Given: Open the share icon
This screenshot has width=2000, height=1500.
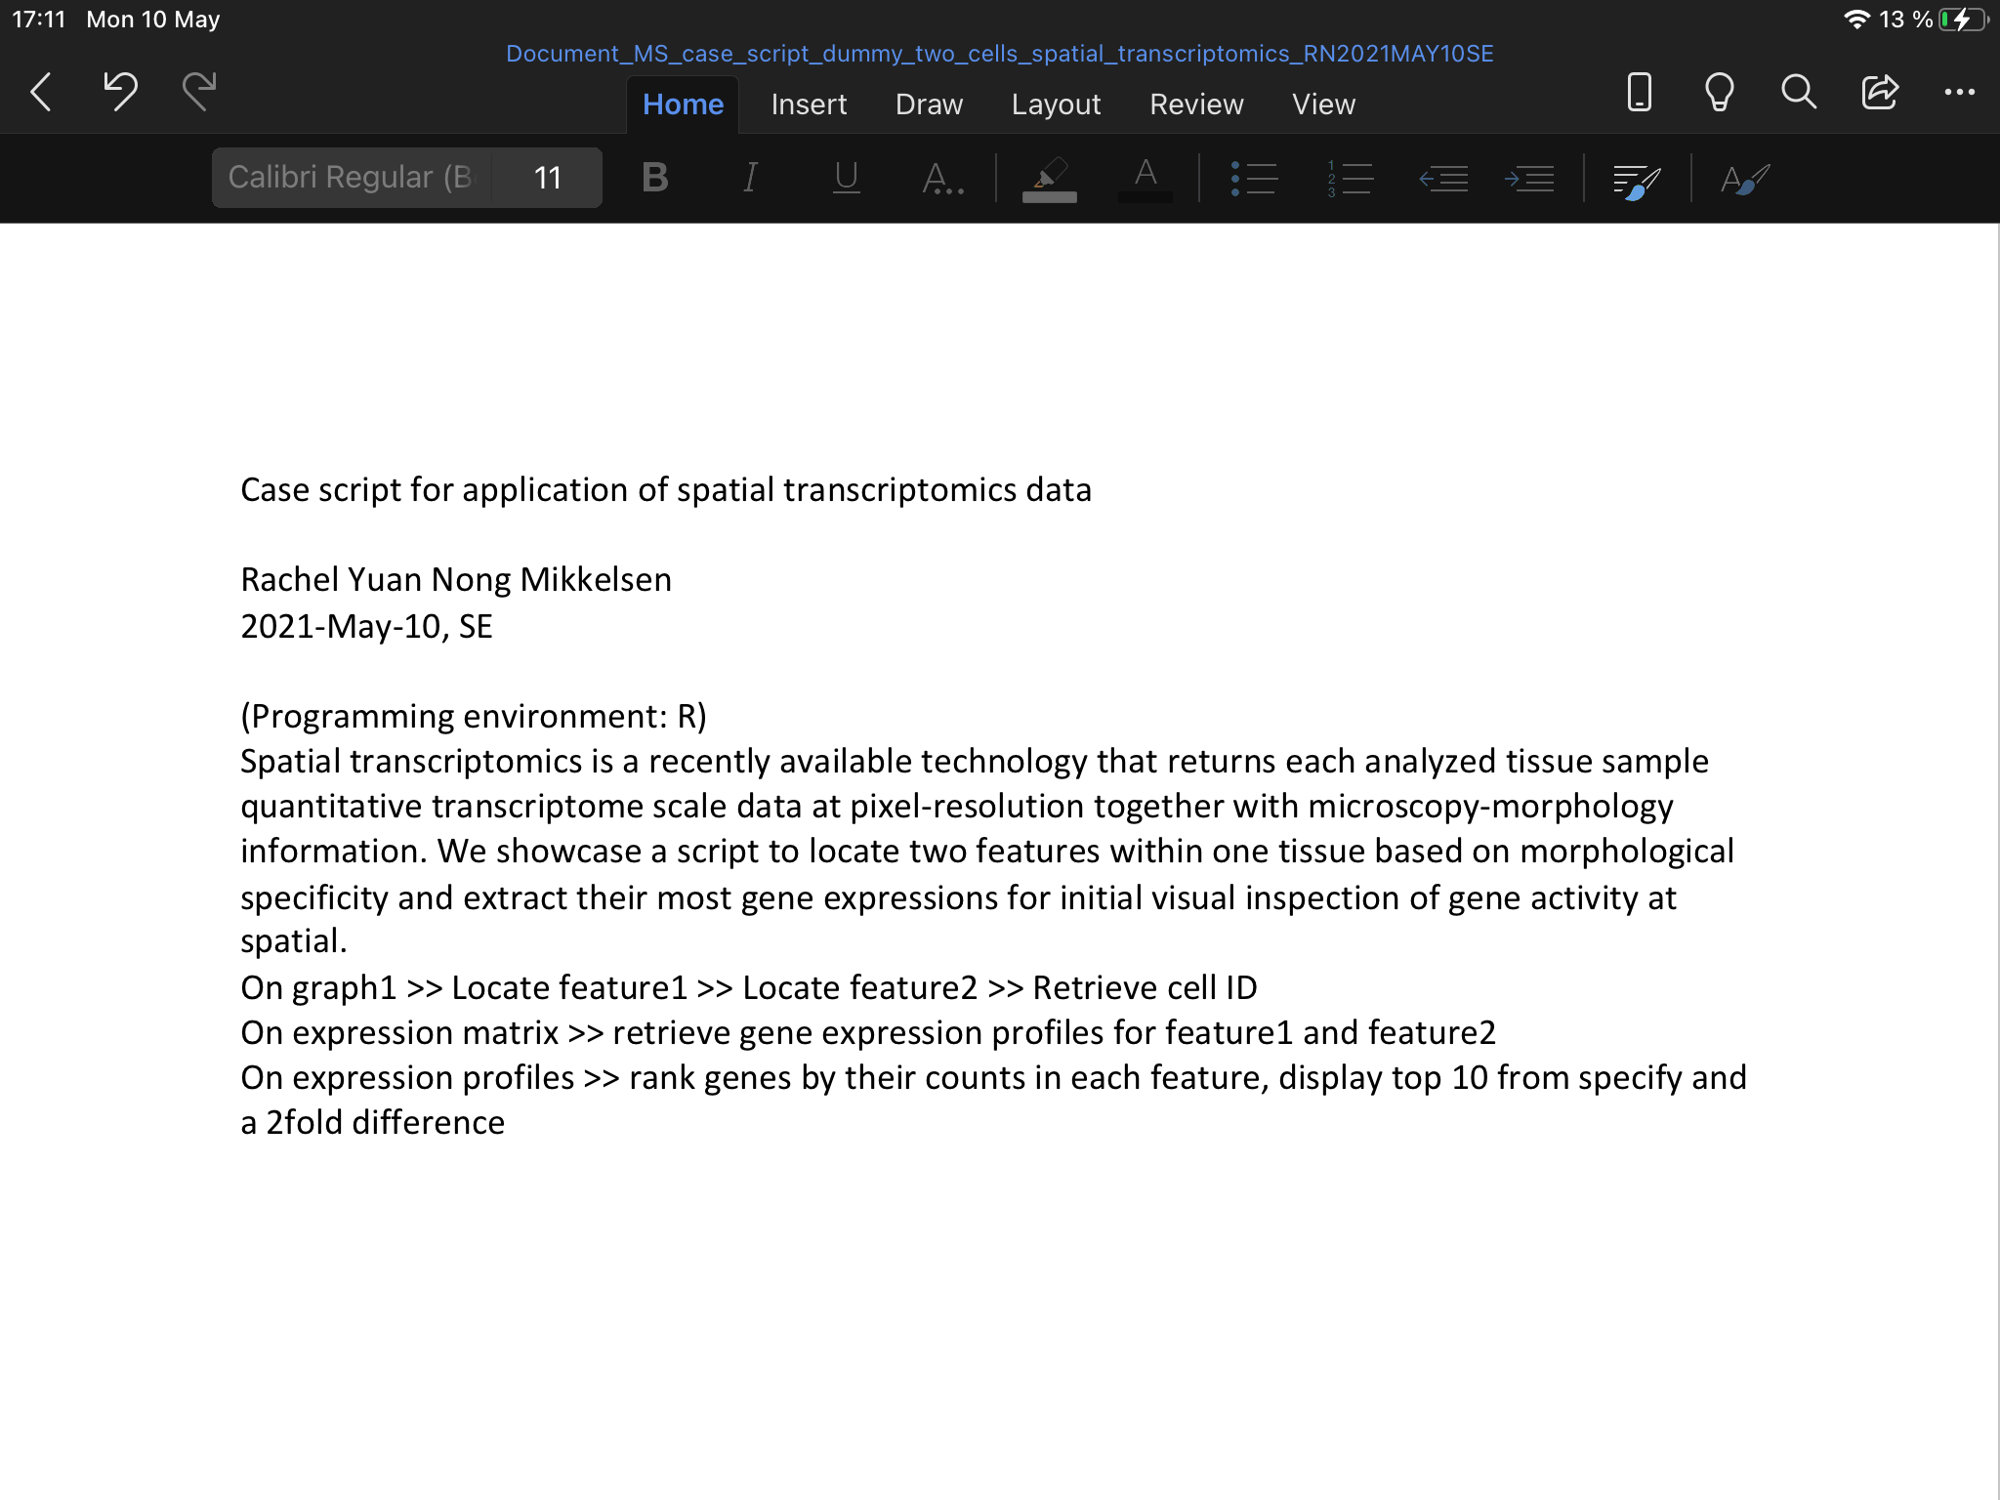Looking at the screenshot, I should pyautogui.click(x=1879, y=92).
